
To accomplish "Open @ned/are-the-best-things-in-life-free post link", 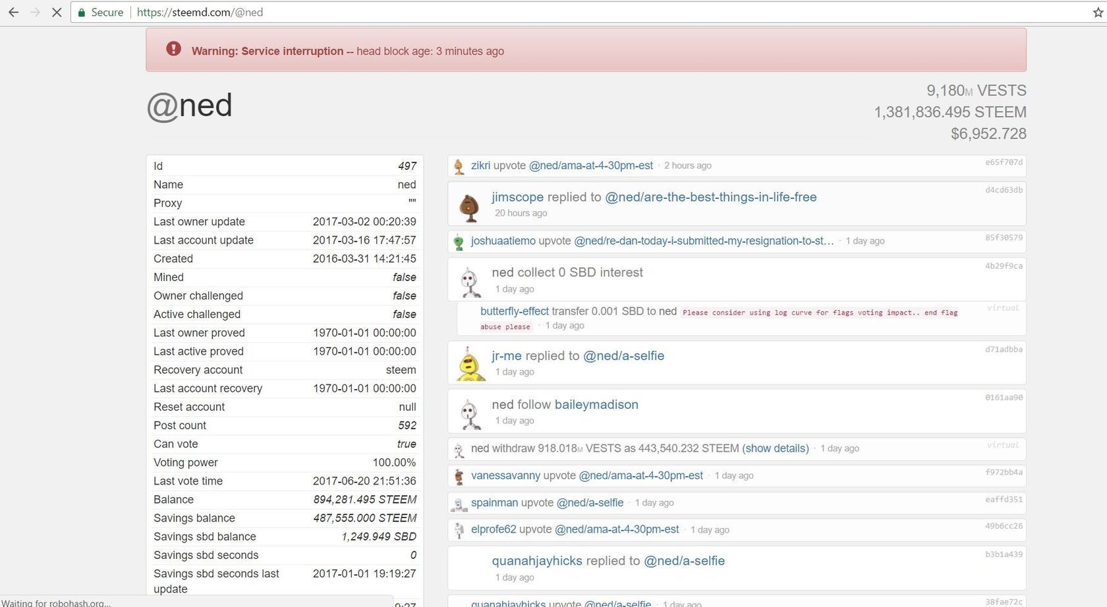I will [711, 197].
